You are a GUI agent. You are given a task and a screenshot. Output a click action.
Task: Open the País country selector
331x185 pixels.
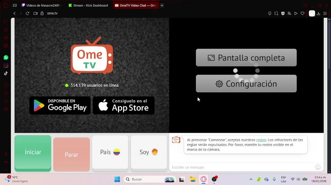point(110,152)
